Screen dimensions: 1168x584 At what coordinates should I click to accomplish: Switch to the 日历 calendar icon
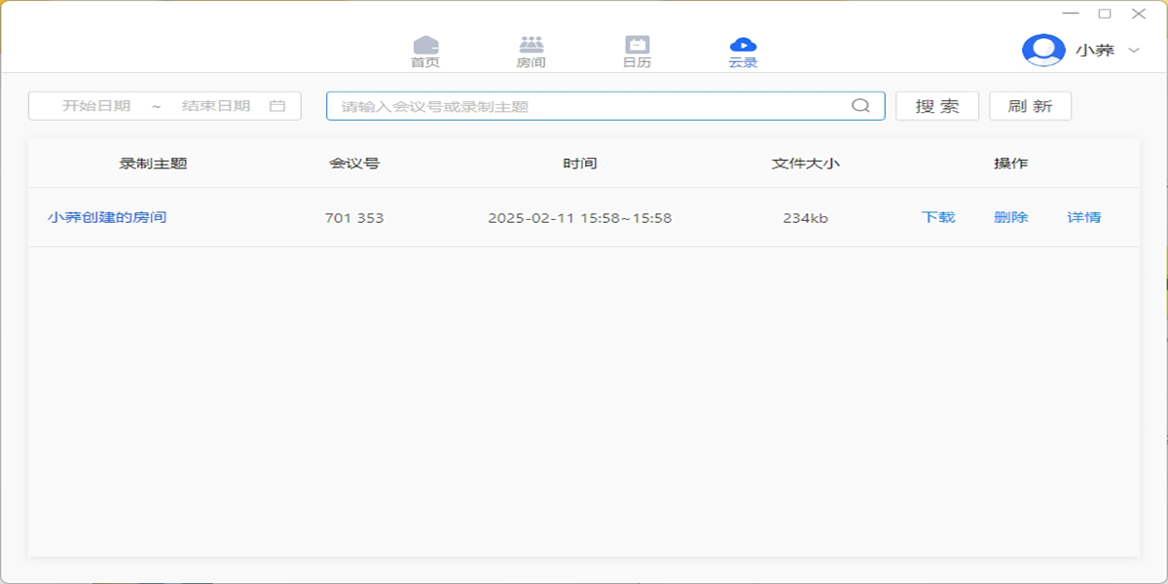click(x=637, y=46)
